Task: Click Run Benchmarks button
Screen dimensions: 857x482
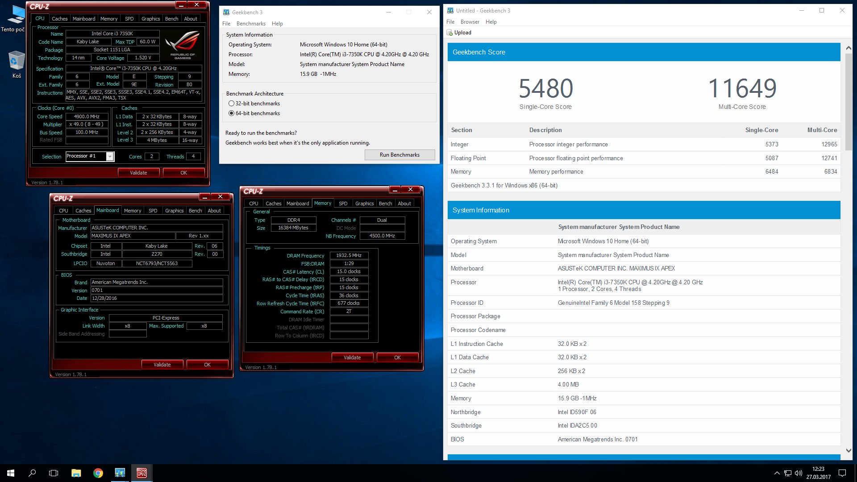Action: [399, 155]
